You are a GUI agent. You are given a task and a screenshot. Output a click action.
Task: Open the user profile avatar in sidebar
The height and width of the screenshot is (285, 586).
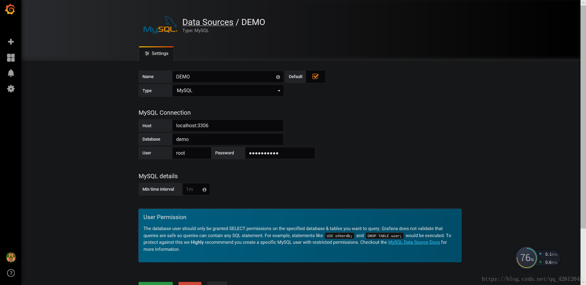[11, 258]
